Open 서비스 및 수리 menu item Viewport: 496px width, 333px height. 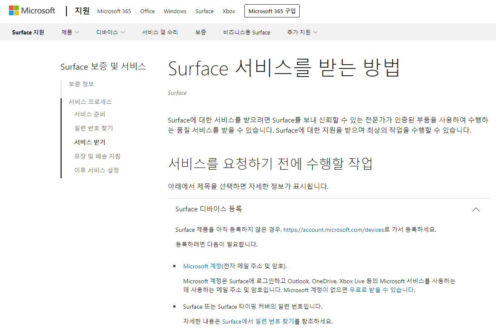(x=160, y=32)
